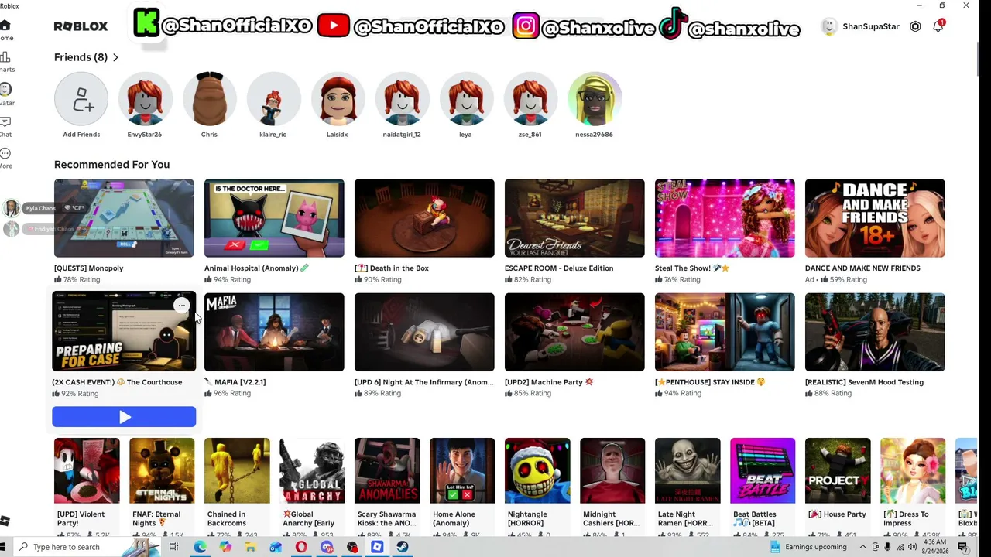Open the Windows Action Center notifications

(963, 547)
